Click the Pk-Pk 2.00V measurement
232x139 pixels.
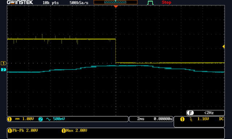point(25,130)
